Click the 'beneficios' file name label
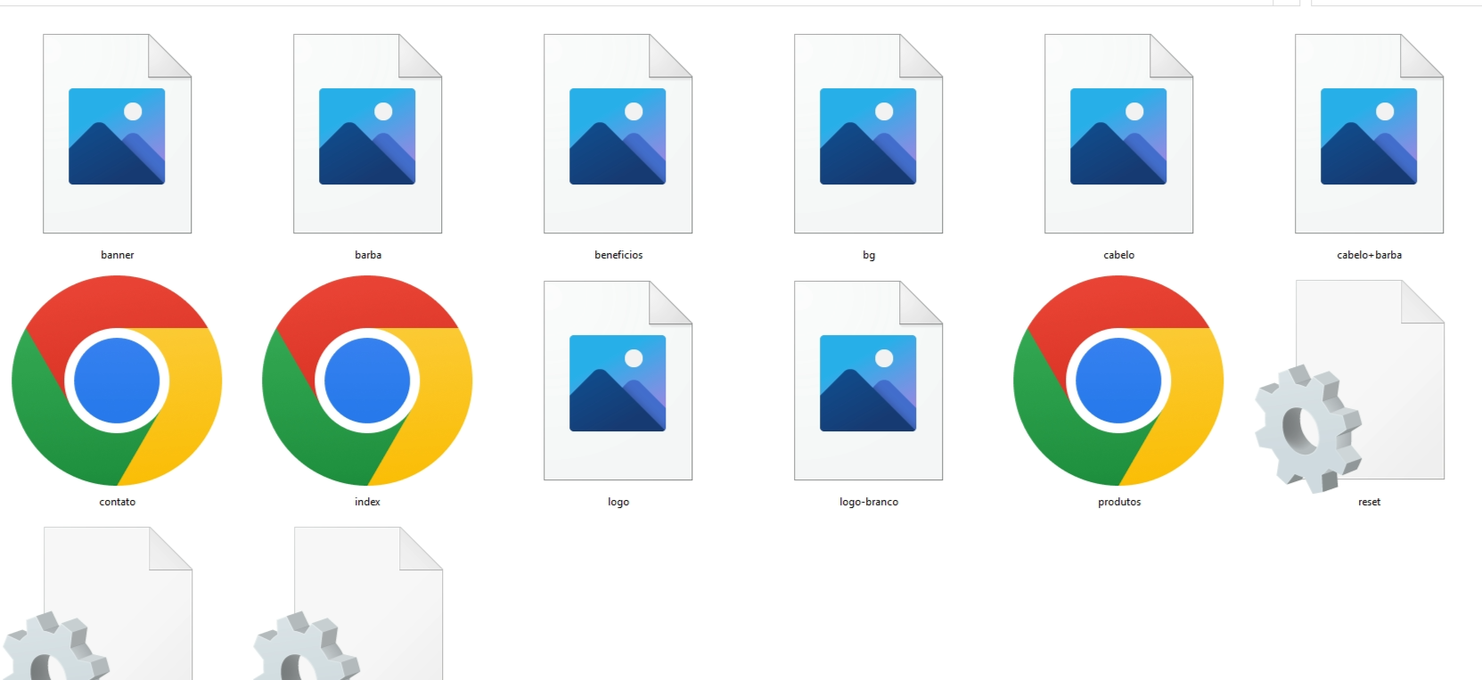The height and width of the screenshot is (680, 1482). pos(618,255)
